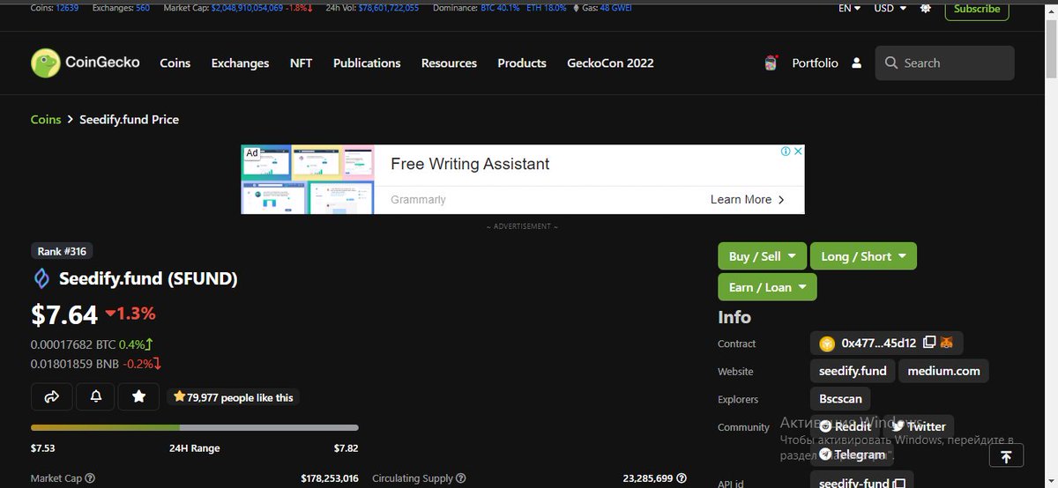Open the Coins menu

175,63
